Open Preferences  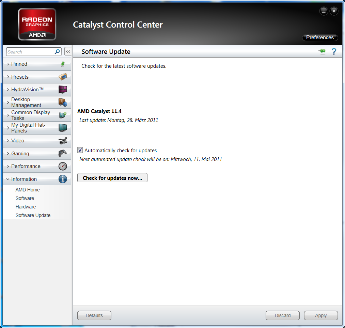click(x=319, y=37)
